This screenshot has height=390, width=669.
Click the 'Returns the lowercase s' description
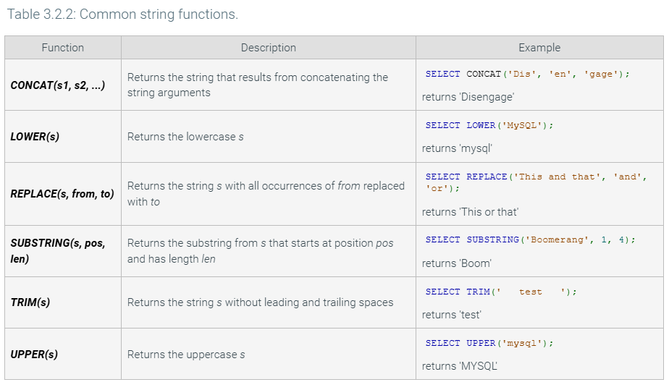pos(185,137)
